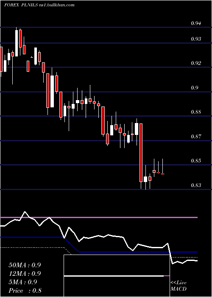Click the 0.94 price axis label

click(196, 23)
